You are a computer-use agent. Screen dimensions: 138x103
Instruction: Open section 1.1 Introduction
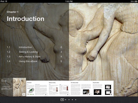click(34, 47)
